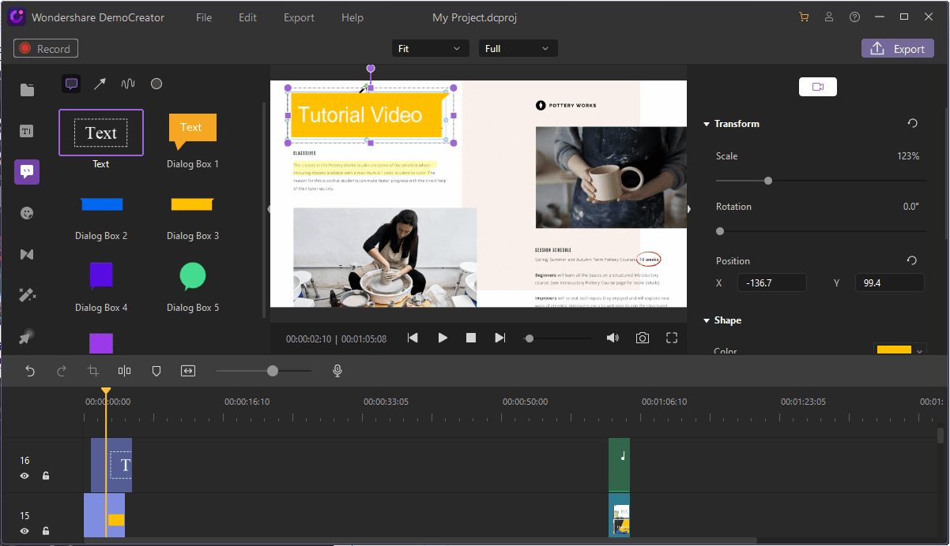The image size is (950, 546).
Task: Open the Transitions panel in sidebar
Action: tap(27, 254)
